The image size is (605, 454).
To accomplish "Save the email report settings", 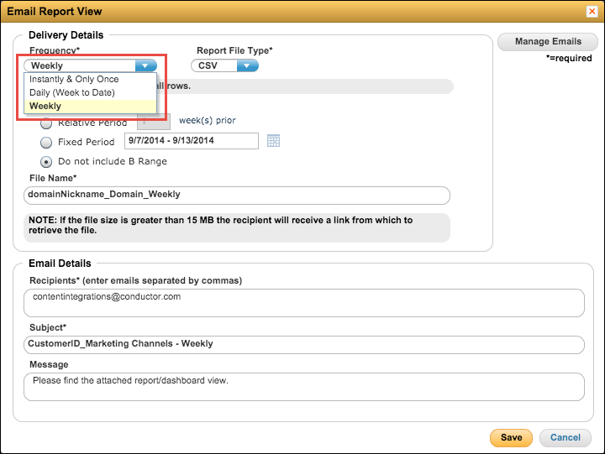I will (x=511, y=438).
